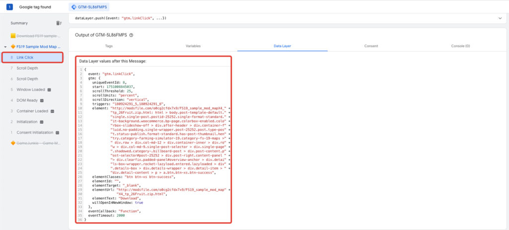Click the start: 1751008845037 line
The width and height of the screenshot is (509, 230).
(x=113, y=87)
